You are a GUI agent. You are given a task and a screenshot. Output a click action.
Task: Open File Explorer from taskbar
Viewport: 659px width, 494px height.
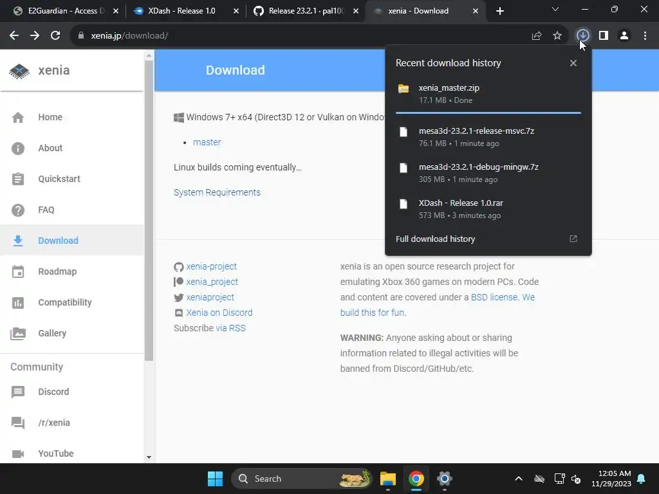tap(388, 479)
